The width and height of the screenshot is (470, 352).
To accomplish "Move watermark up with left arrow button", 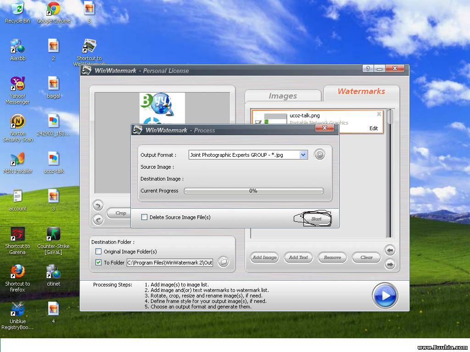I will (390, 250).
